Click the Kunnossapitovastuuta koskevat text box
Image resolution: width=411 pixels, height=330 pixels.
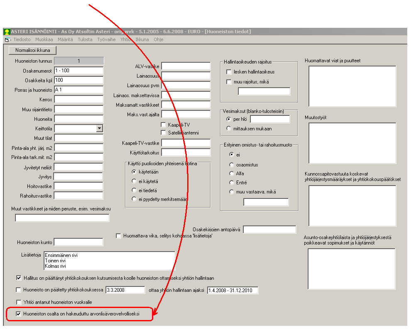point(352,206)
